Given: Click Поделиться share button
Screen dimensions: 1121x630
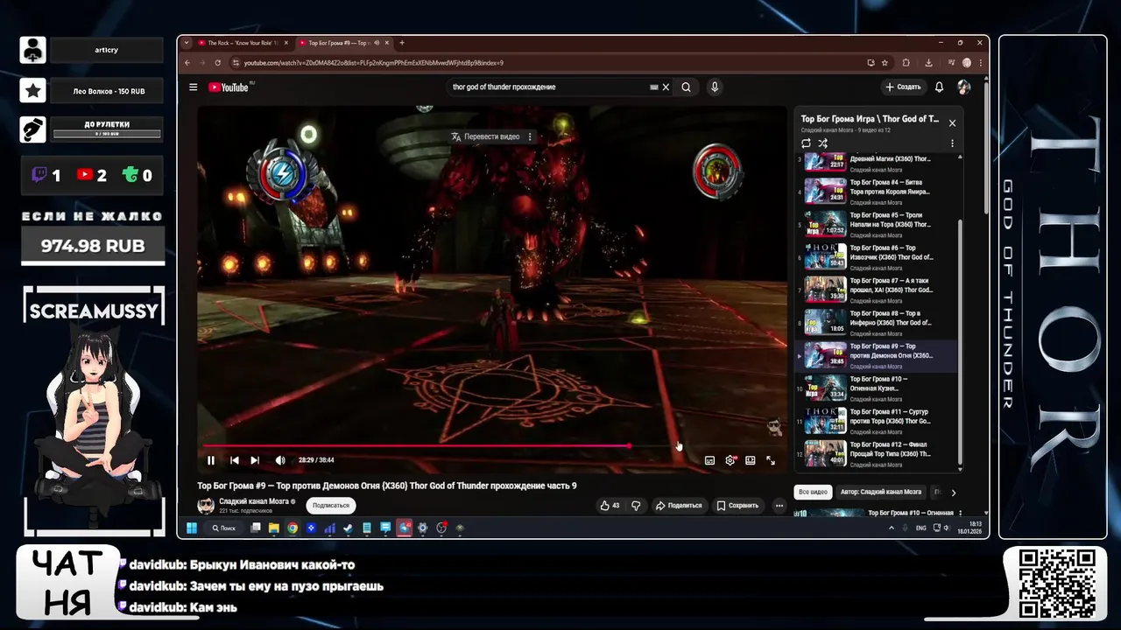Looking at the screenshot, I should [679, 506].
